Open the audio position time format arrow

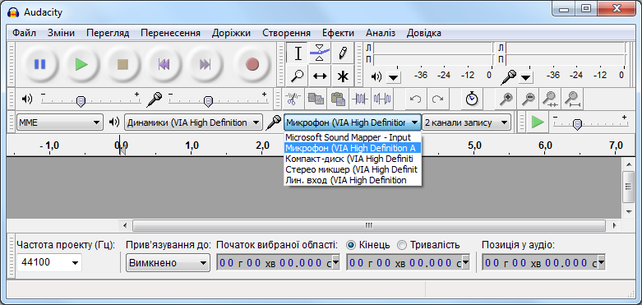tap(601, 262)
